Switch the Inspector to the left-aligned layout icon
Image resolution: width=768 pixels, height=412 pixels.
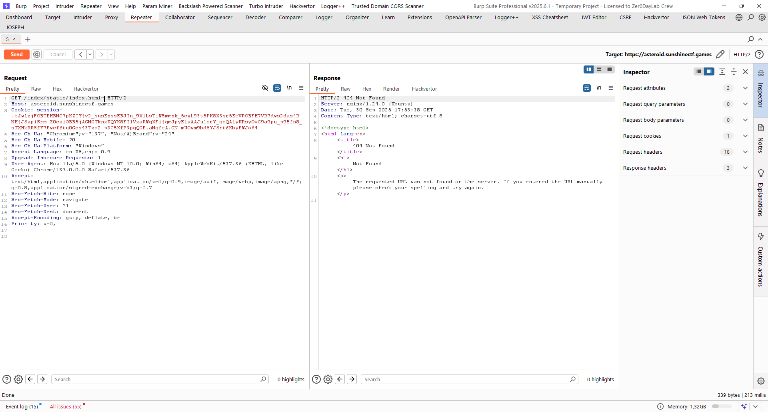698,71
